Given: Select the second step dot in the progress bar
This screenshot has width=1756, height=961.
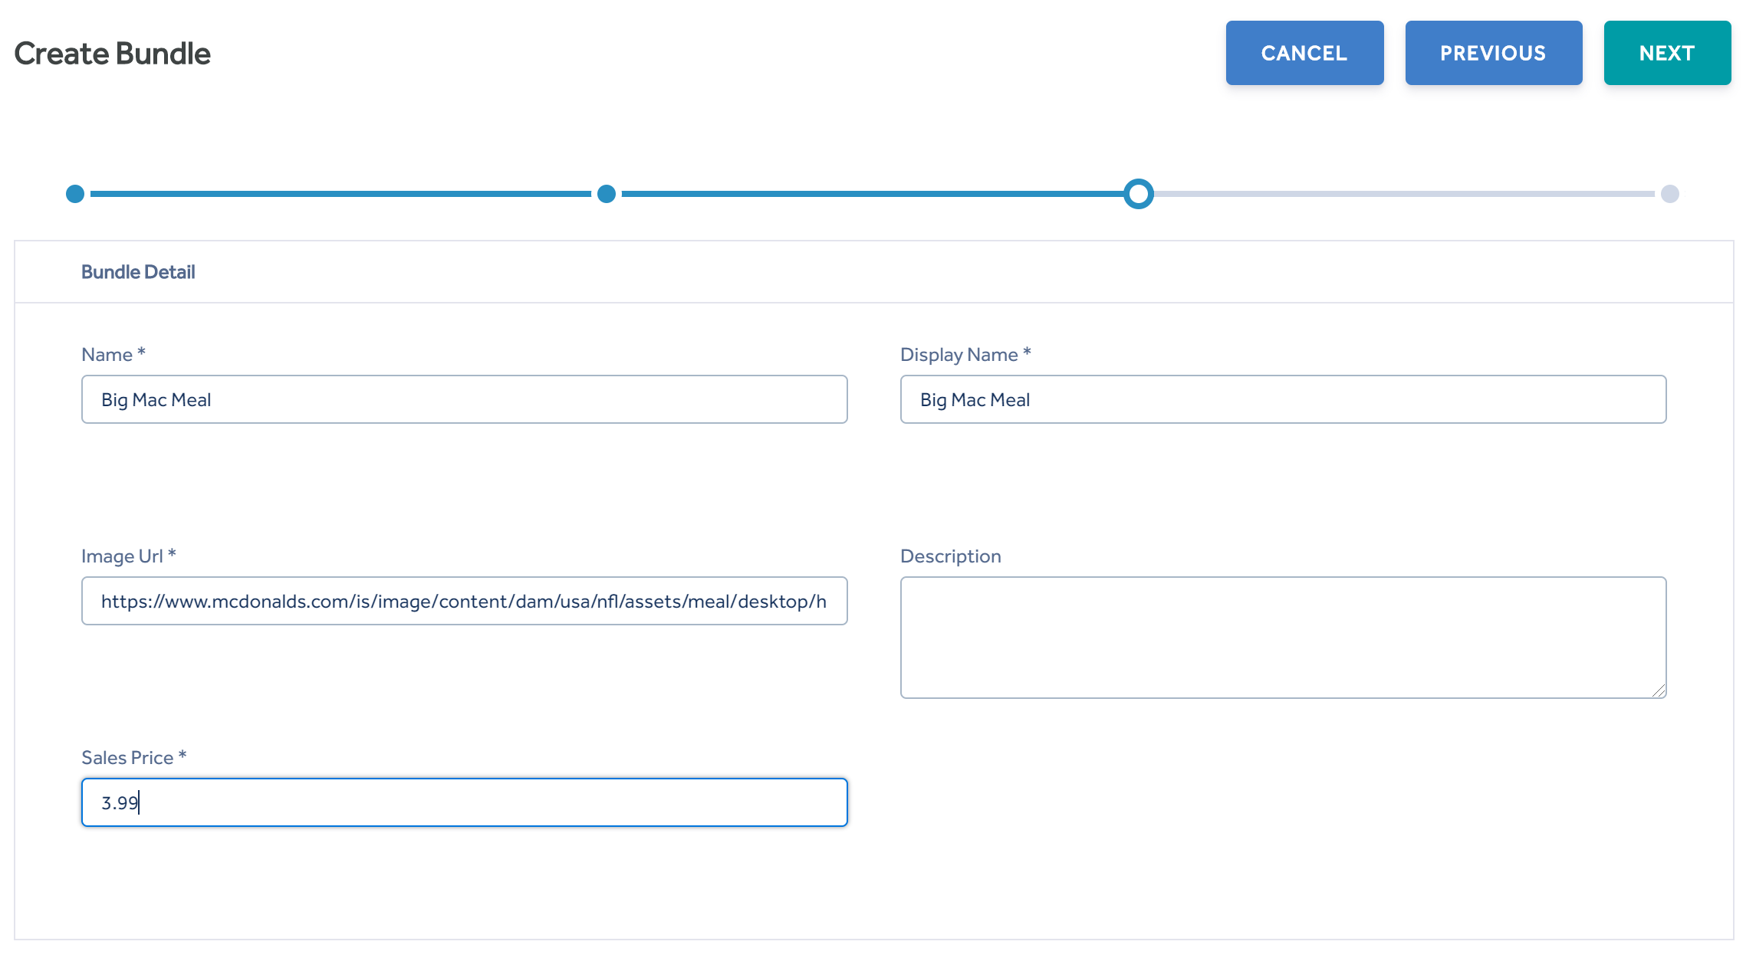Looking at the screenshot, I should (607, 194).
